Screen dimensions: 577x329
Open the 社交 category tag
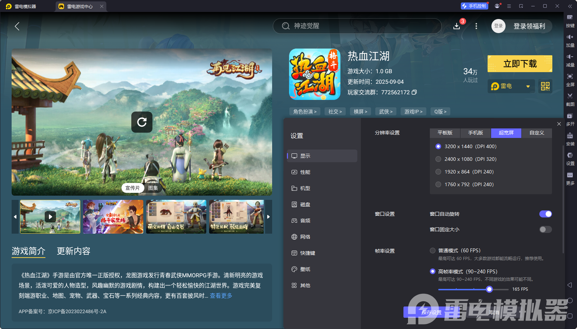coord(335,112)
